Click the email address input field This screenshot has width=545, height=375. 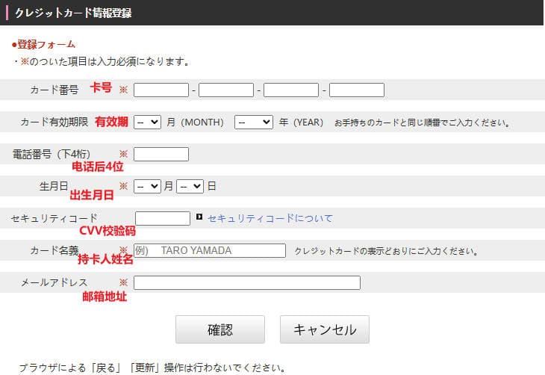(x=247, y=283)
